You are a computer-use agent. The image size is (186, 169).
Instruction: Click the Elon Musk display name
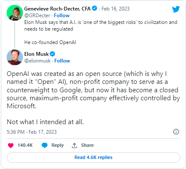point(37,54)
